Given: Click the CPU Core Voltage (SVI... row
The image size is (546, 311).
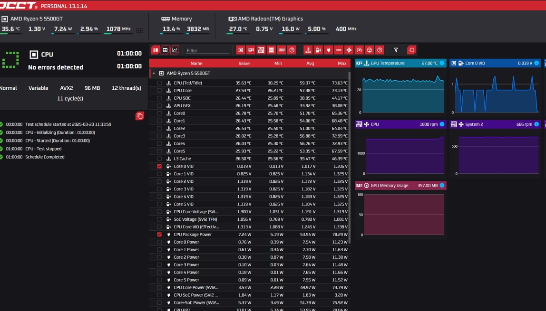Looking at the screenshot, I should point(250,212).
